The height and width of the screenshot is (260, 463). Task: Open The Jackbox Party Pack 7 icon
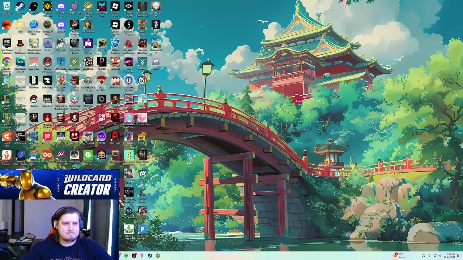click(129, 139)
